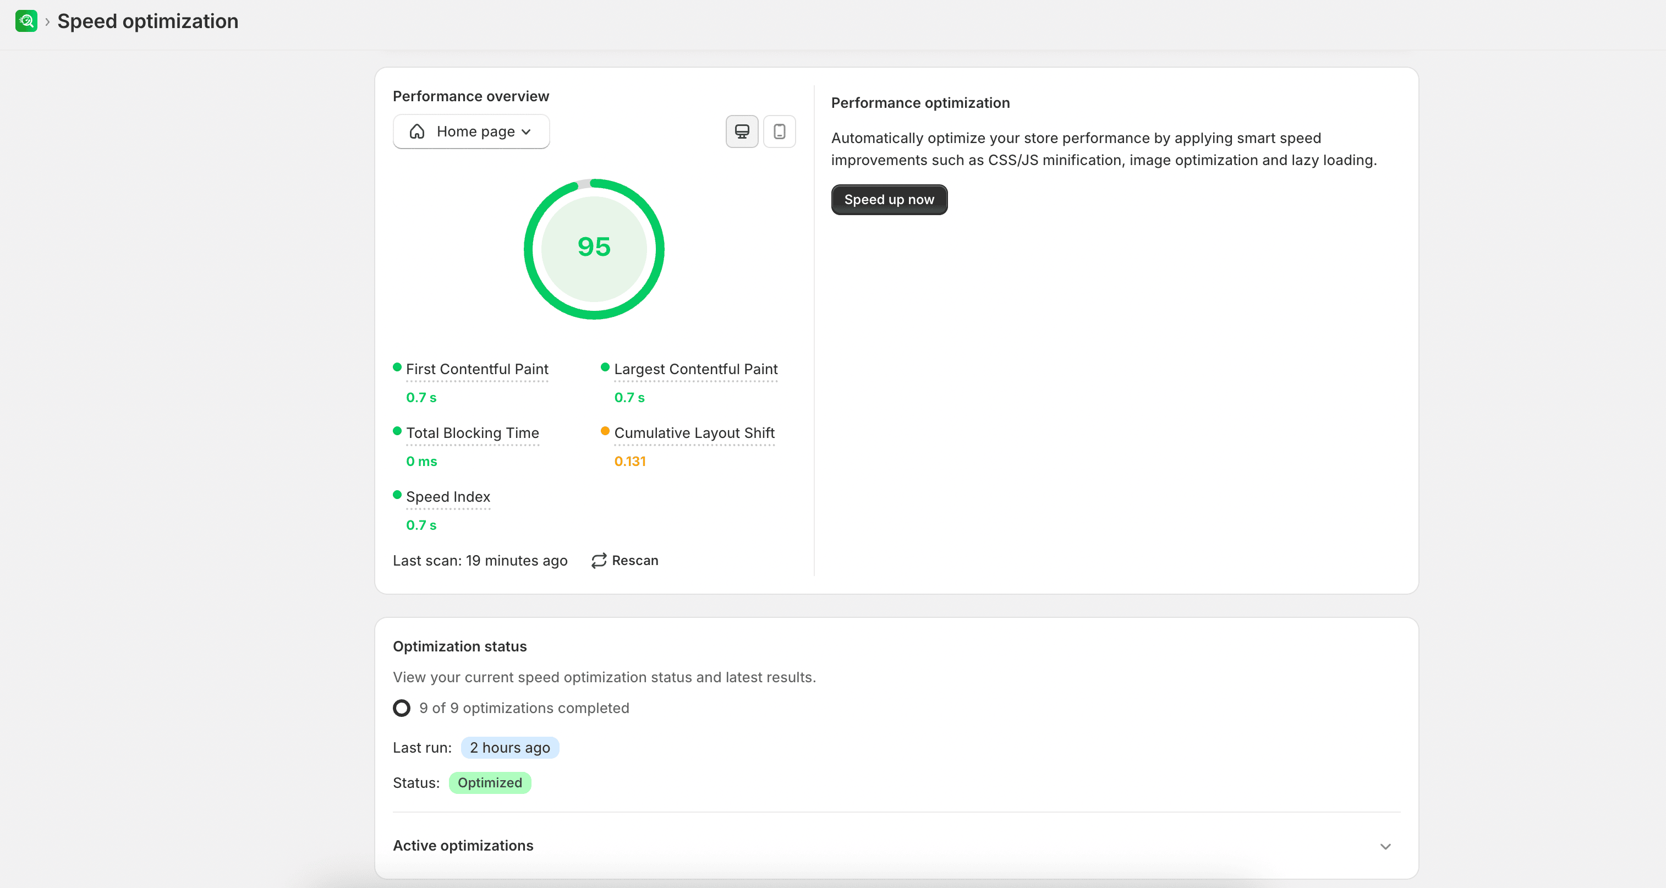Open the Home page dropdown
Viewport: 1666px width, 888px height.
pos(471,131)
